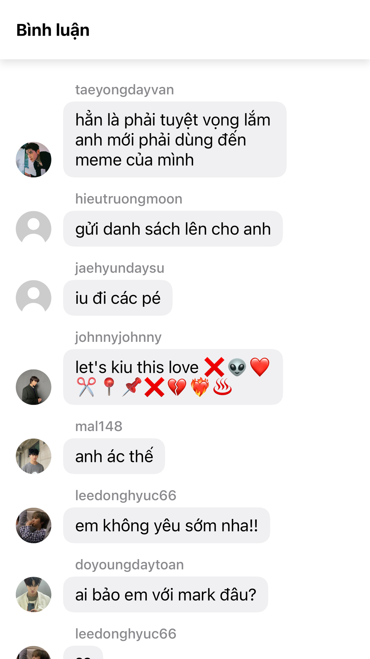The height and width of the screenshot is (659, 370).
Task: Tap the username jaehyundaysu
Action: tap(120, 268)
